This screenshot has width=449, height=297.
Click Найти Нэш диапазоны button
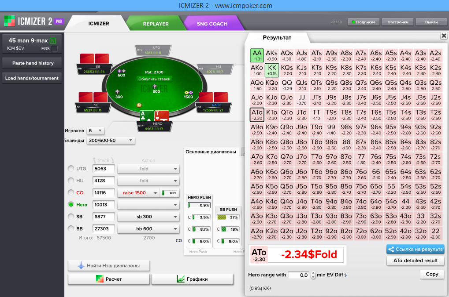pos(108,265)
